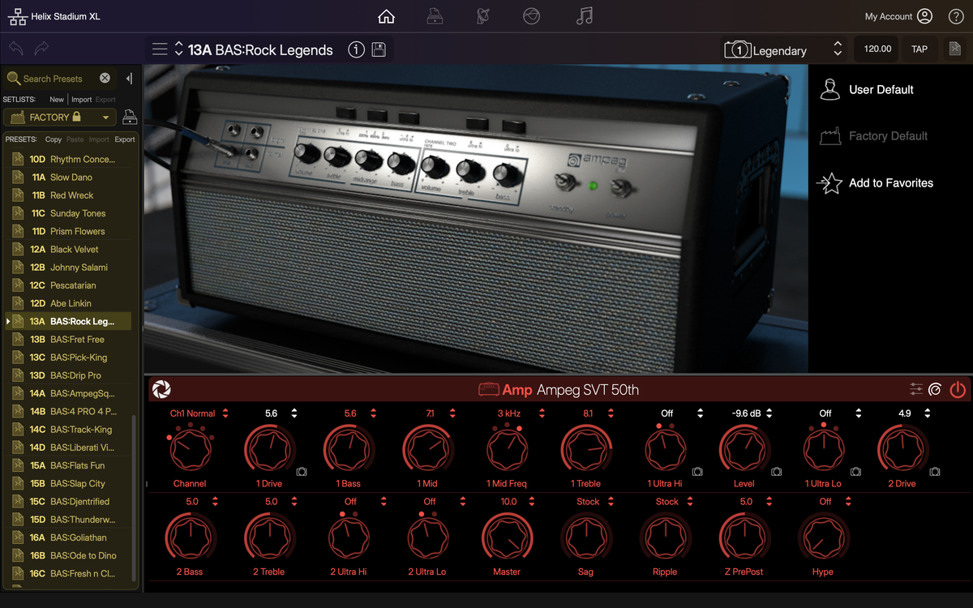Click the Home icon in top navigation
The height and width of the screenshot is (608, 973).
387,16
